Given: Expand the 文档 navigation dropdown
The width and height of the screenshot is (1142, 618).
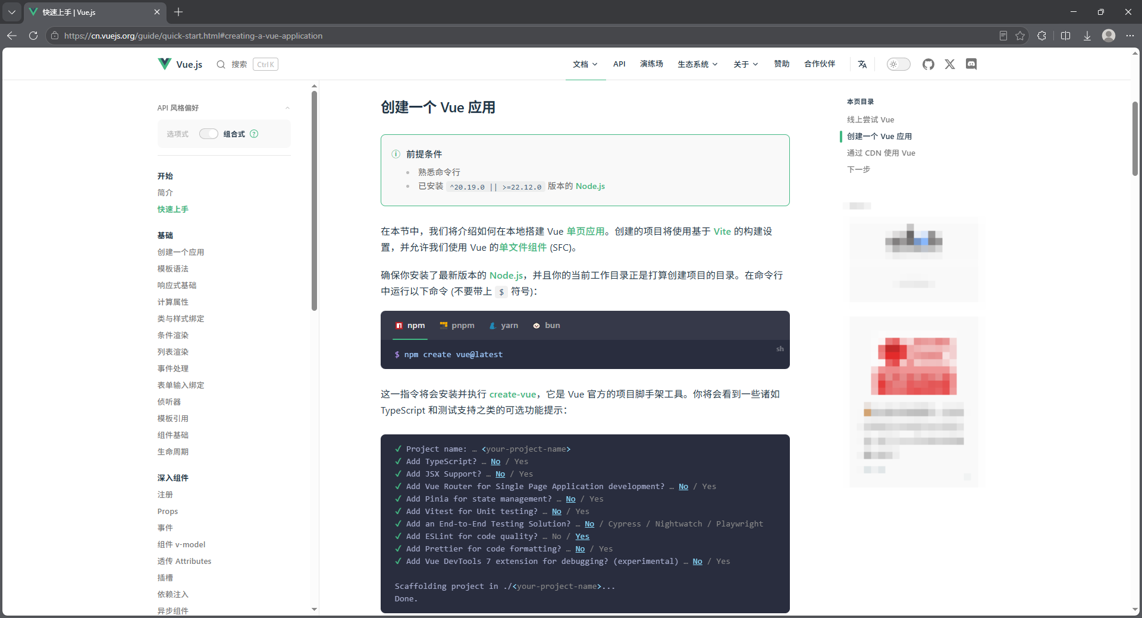Looking at the screenshot, I should pyautogui.click(x=585, y=64).
